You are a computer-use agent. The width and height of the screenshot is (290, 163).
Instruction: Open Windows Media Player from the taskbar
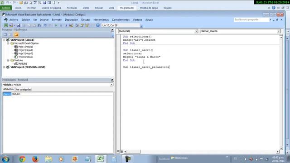[x=61, y=159]
